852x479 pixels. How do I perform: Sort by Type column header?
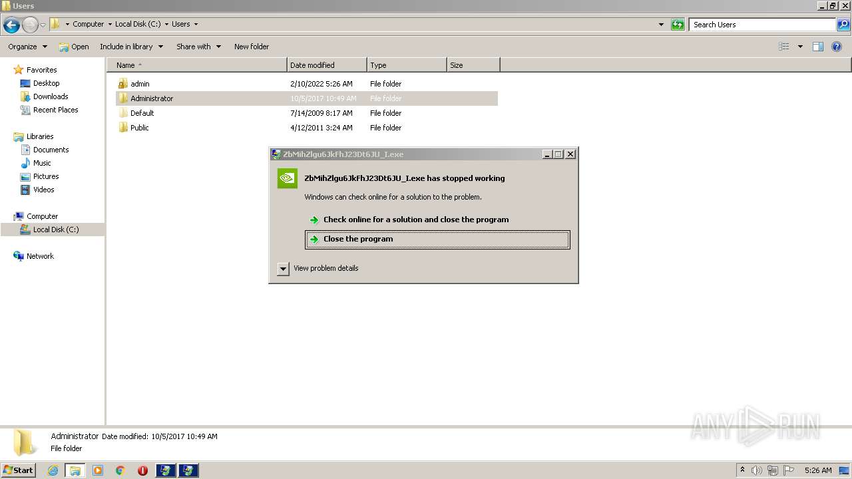point(407,65)
